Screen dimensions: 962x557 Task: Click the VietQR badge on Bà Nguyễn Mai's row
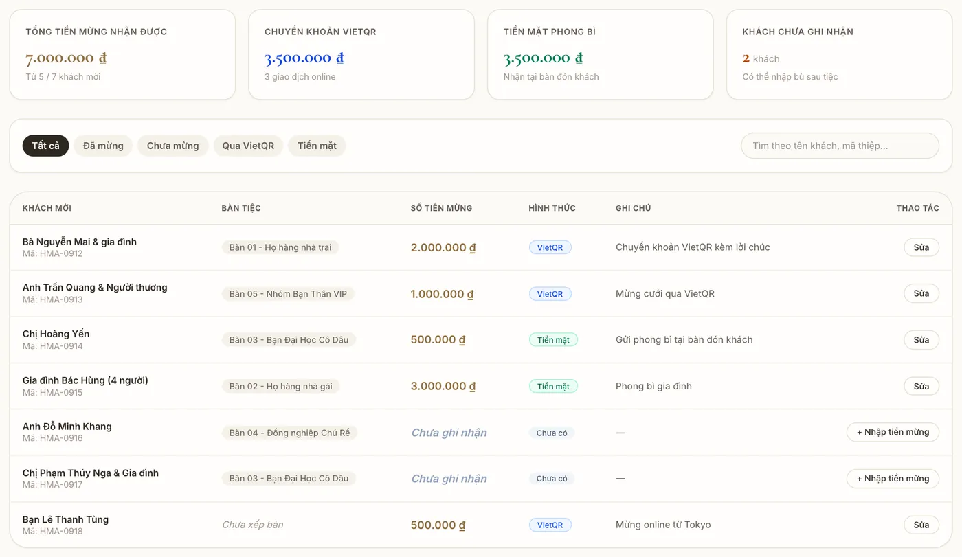(550, 247)
